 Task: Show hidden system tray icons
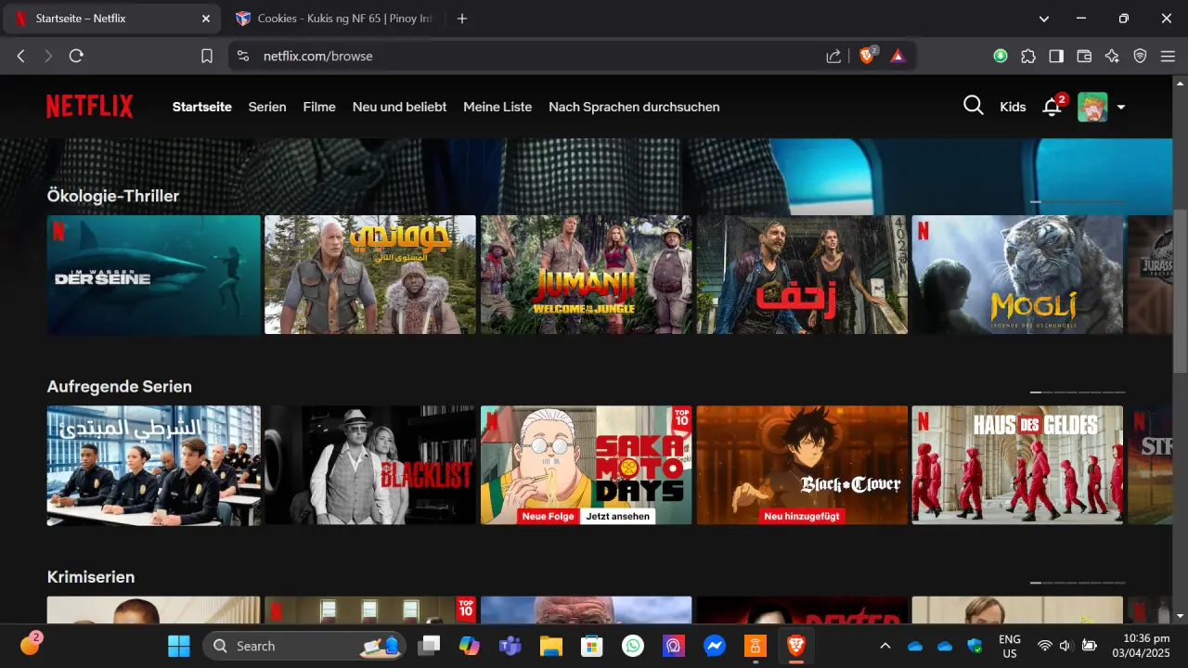coord(885,646)
